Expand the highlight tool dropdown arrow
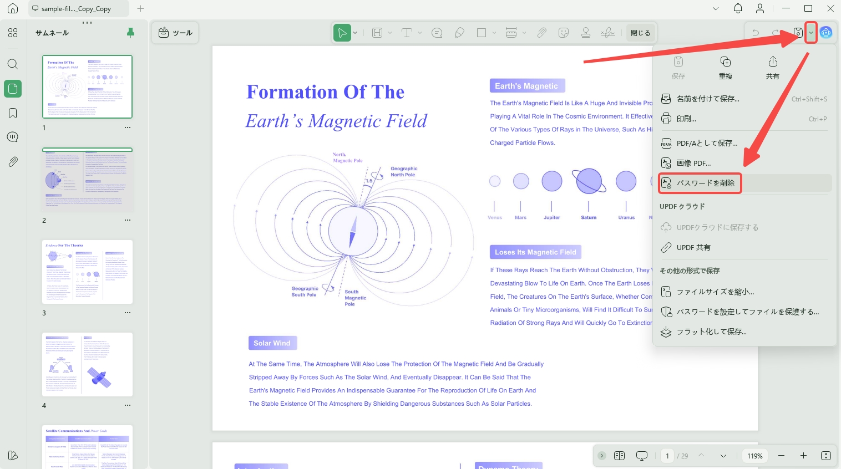This screenshot has height=469, width=841. (x=390, y=33)
